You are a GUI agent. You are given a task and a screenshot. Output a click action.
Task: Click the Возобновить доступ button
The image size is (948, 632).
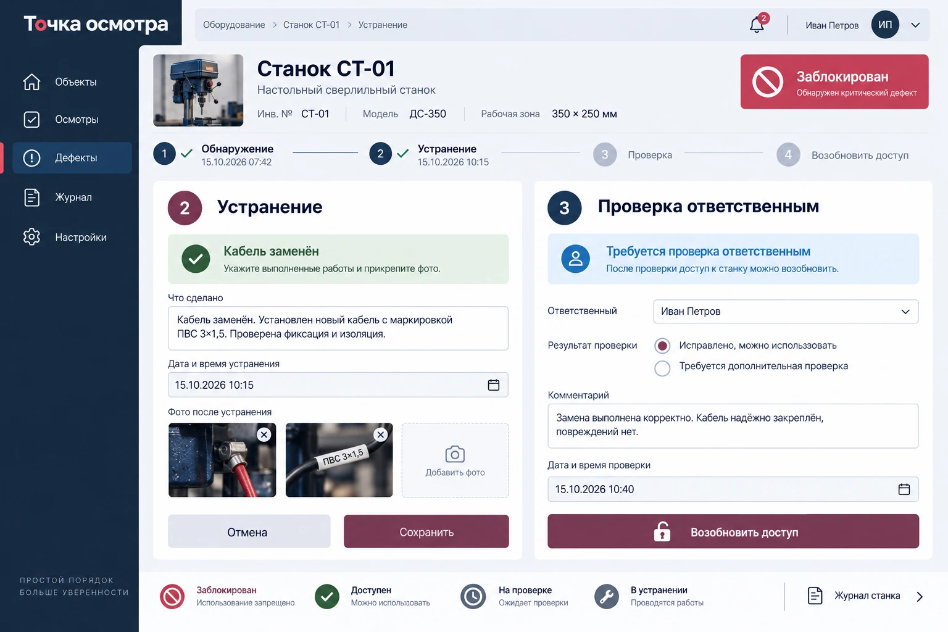[733, 531]
